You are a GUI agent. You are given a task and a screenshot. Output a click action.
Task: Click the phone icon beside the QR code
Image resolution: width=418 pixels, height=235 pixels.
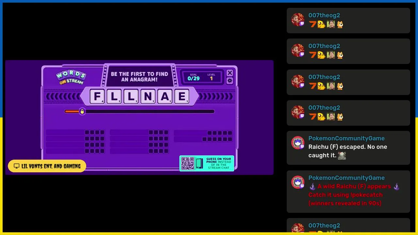199,164
